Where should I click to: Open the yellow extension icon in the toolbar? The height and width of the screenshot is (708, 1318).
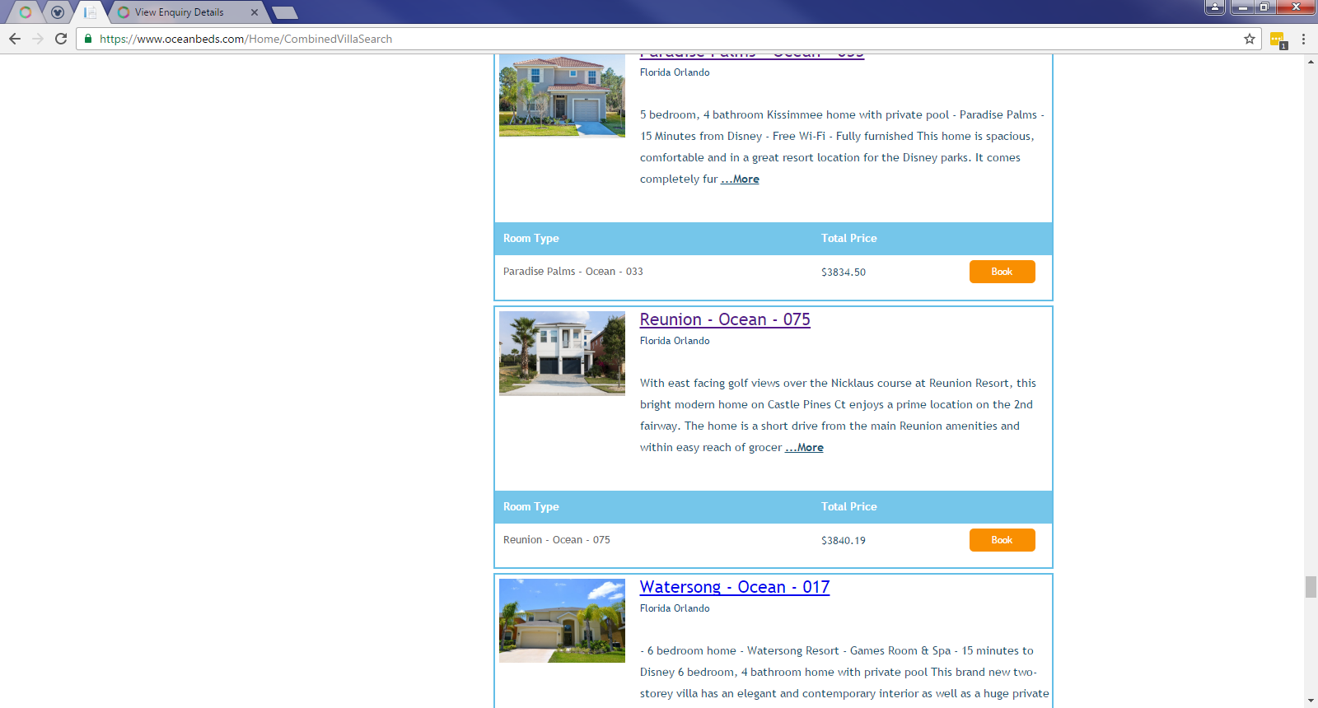1278,40
